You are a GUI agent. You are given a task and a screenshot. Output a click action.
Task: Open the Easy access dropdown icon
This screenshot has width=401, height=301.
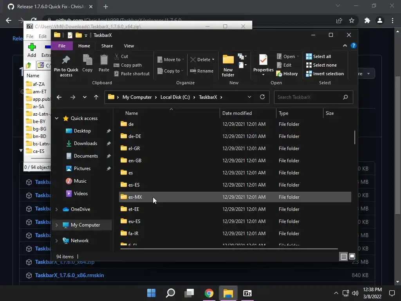tap(242, 65)
